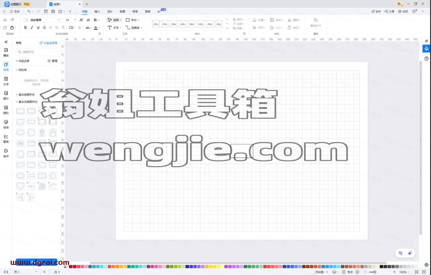Image resolution: width=431 pixels, height=275 pixels.
Task: Collapse left sidebar with double chevron
Action: pos(6,42)
